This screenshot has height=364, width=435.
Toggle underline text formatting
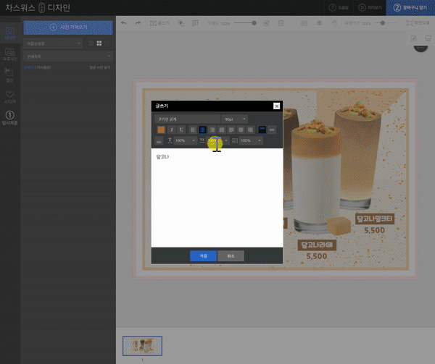[x=181, y=130]
